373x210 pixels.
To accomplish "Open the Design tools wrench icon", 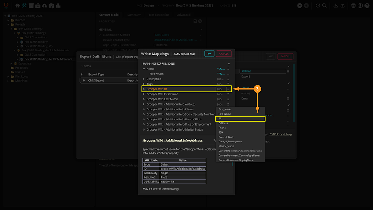I will pyautogui.click(x=24, y=6).
